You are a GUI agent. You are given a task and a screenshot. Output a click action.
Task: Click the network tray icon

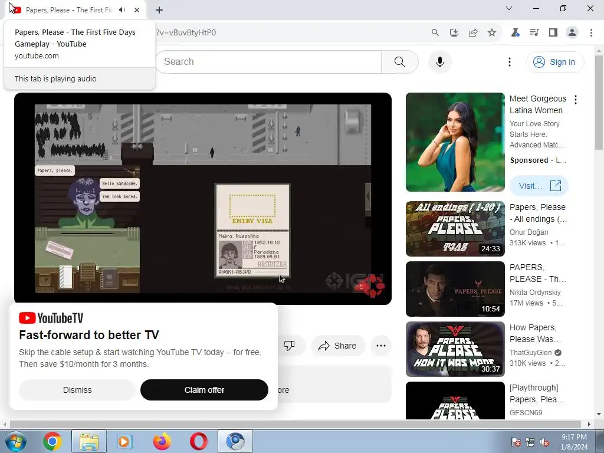pos(530,442)
